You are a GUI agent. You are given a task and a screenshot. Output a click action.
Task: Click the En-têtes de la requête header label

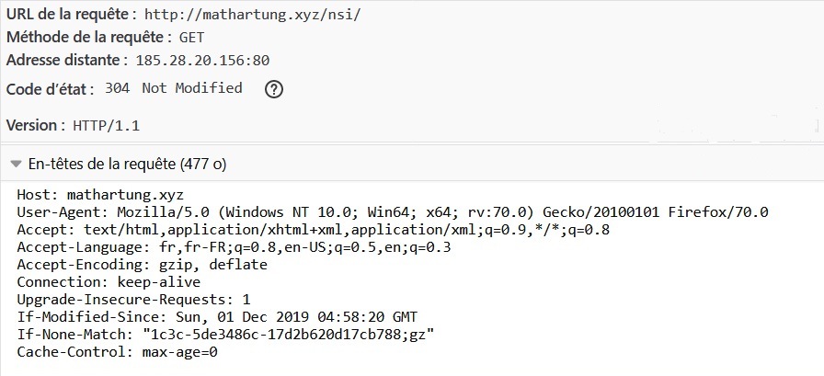coord(127,165)
